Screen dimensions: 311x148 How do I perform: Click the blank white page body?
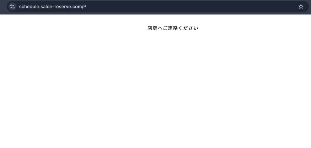[x=155, y=89]
